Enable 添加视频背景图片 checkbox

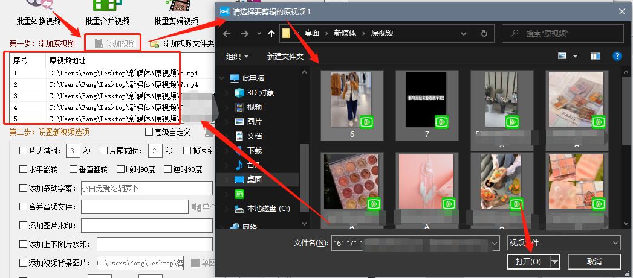[x=23, y=263]
